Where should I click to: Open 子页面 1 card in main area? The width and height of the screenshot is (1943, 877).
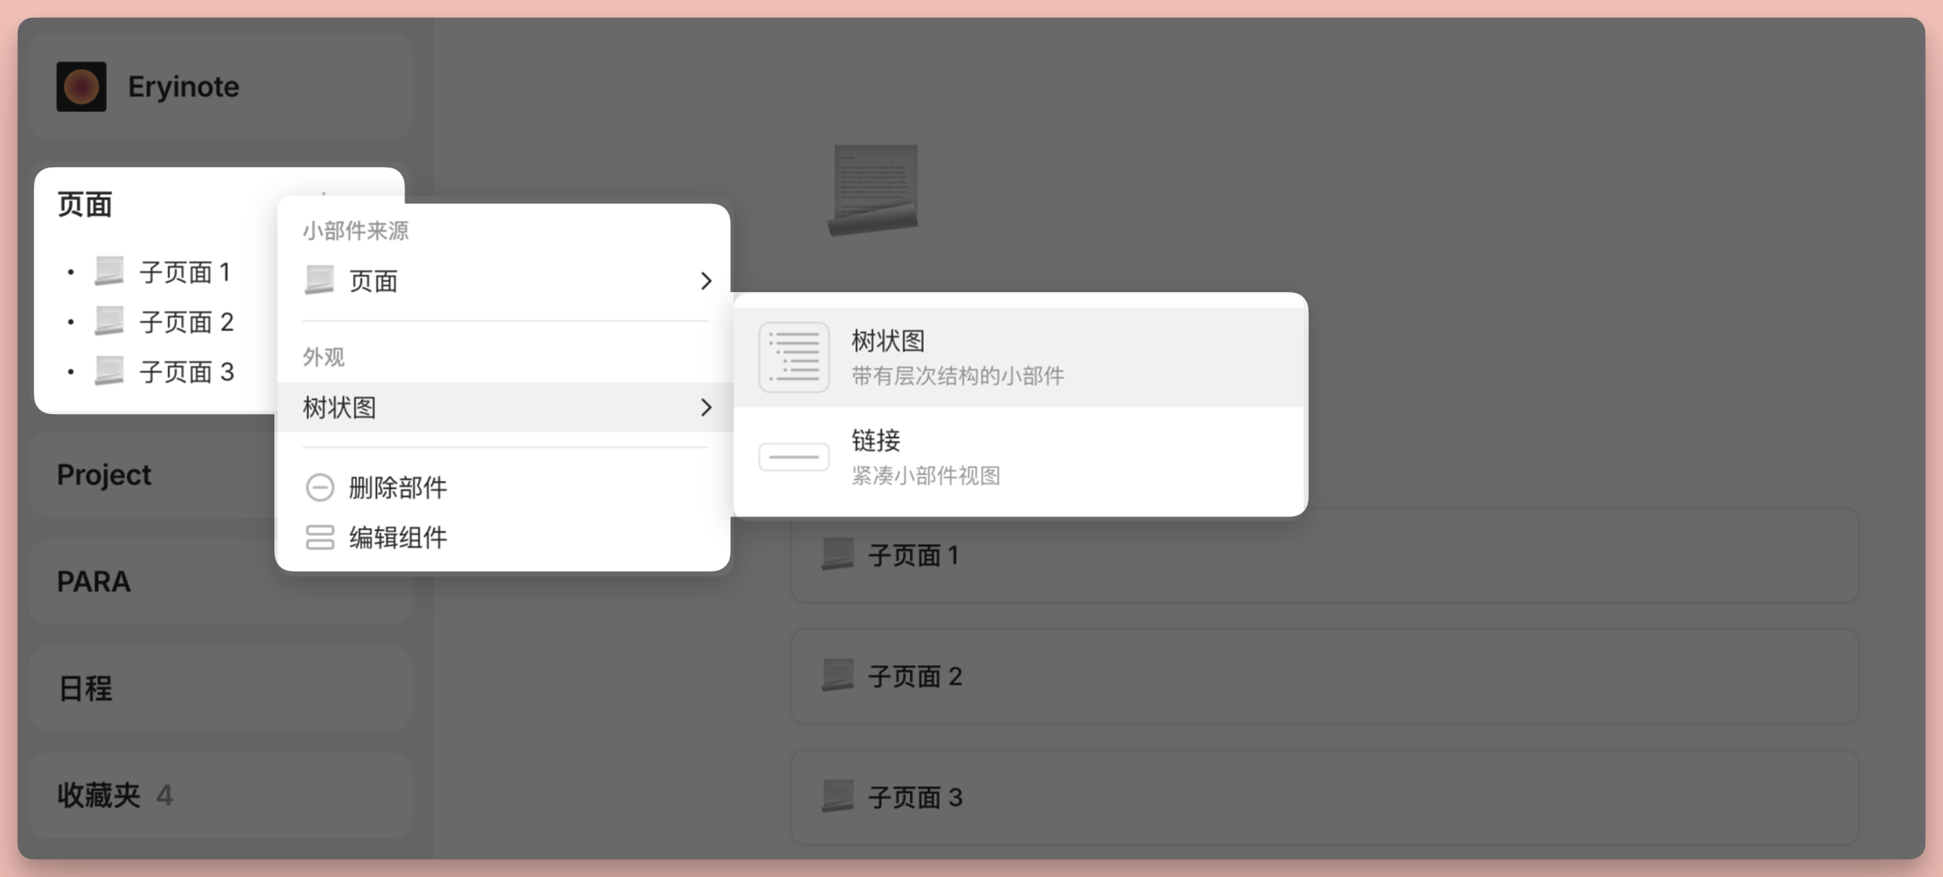tap(1325, 556)
